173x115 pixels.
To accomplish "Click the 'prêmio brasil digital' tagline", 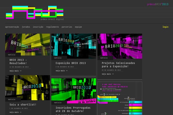I will point(52,19).
